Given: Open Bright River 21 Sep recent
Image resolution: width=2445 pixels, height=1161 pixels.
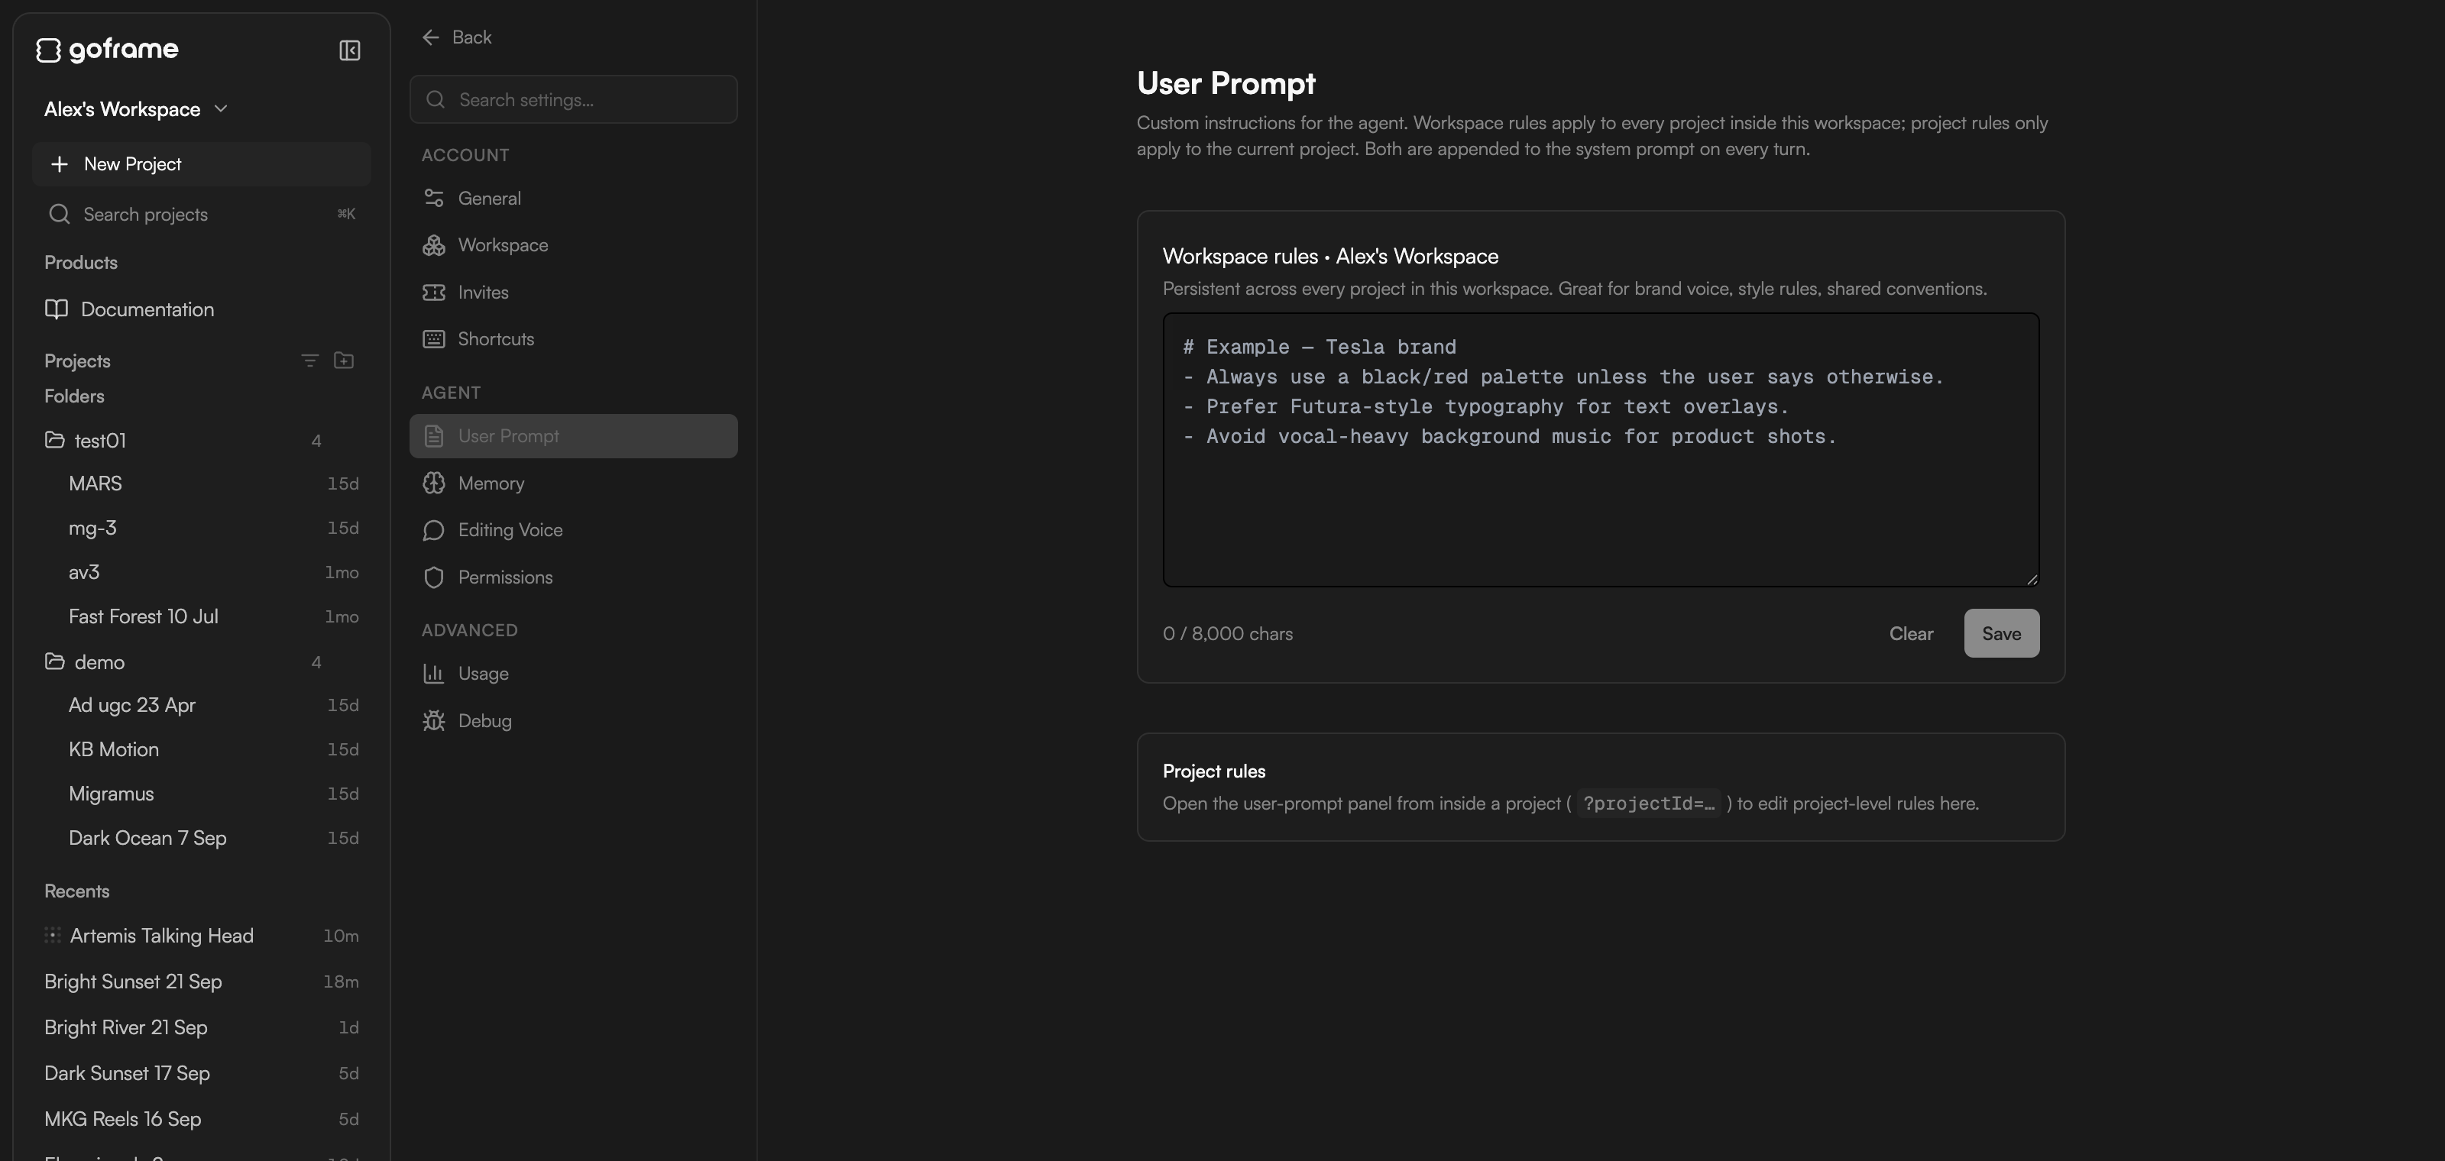Looking at the screenshot, I should click(201, 1027).
